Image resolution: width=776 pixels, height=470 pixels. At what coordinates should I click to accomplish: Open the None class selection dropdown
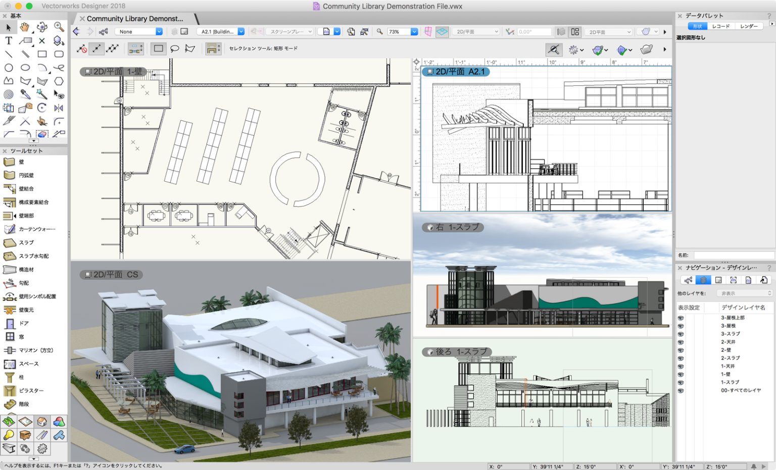pos(139,31)
